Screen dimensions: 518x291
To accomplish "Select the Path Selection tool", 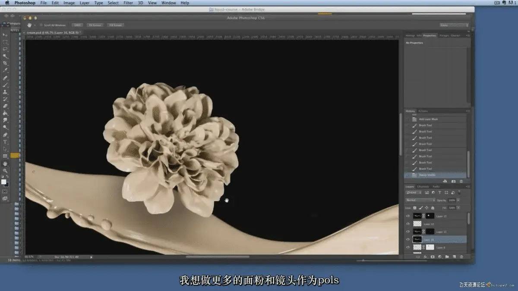I will click(5, 149).
